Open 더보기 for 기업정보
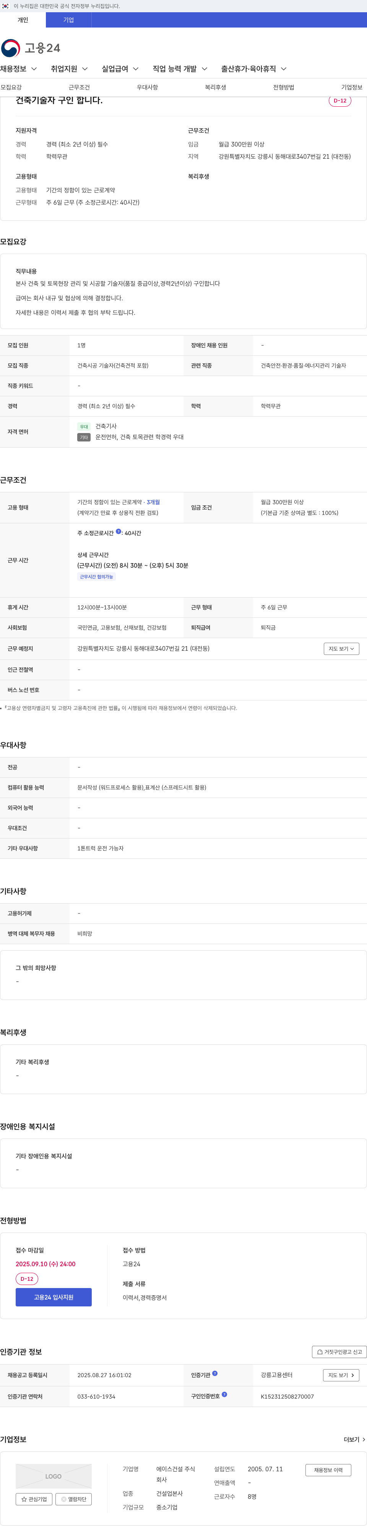This screenshot has width=367, height=1526. [354, 1440]
